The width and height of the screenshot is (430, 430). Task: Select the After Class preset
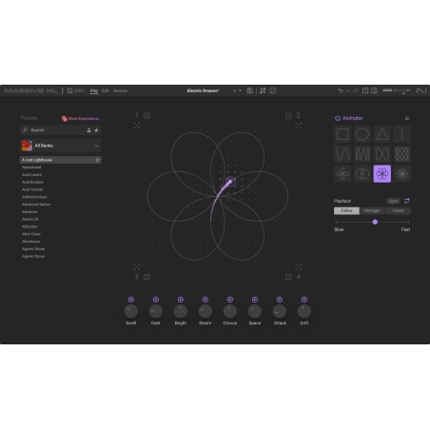tap(31, 234)
